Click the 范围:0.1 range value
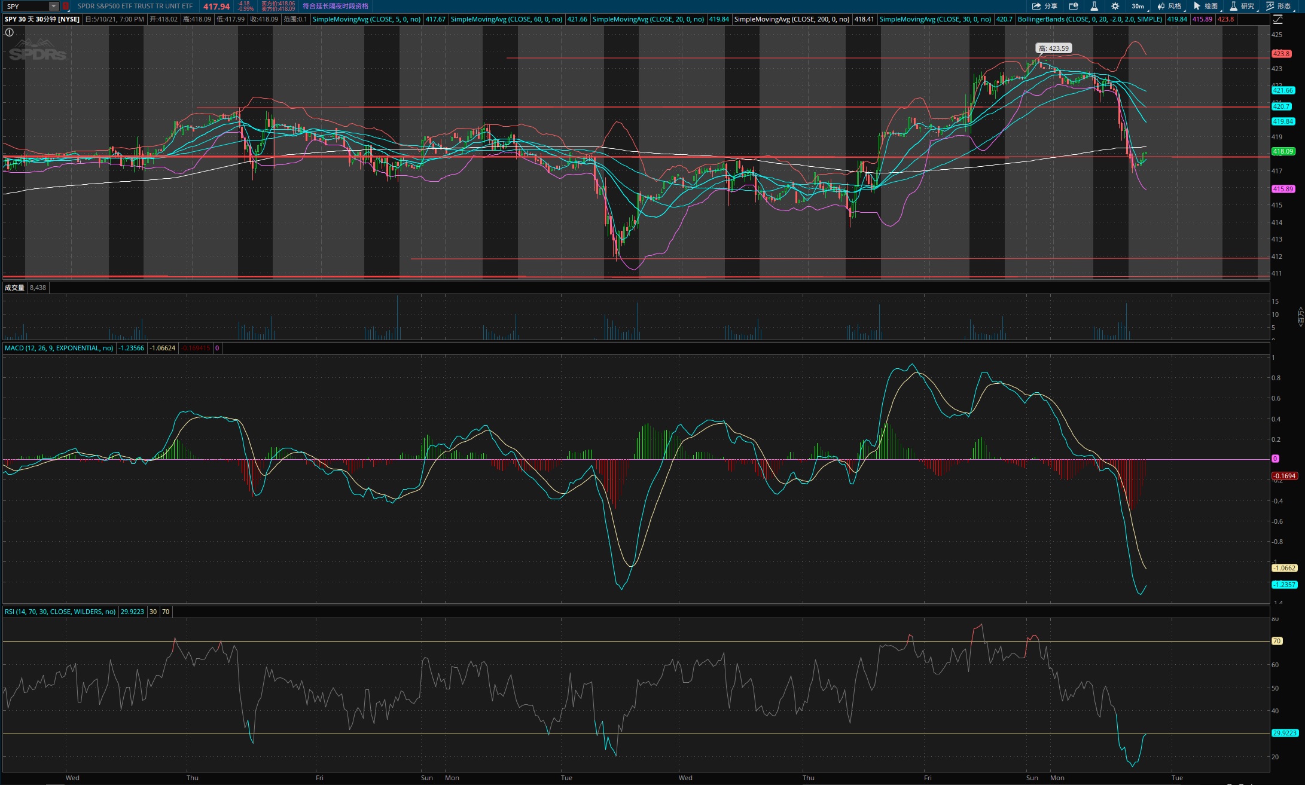Screen dimensions: 1305x785 [295, 19]
